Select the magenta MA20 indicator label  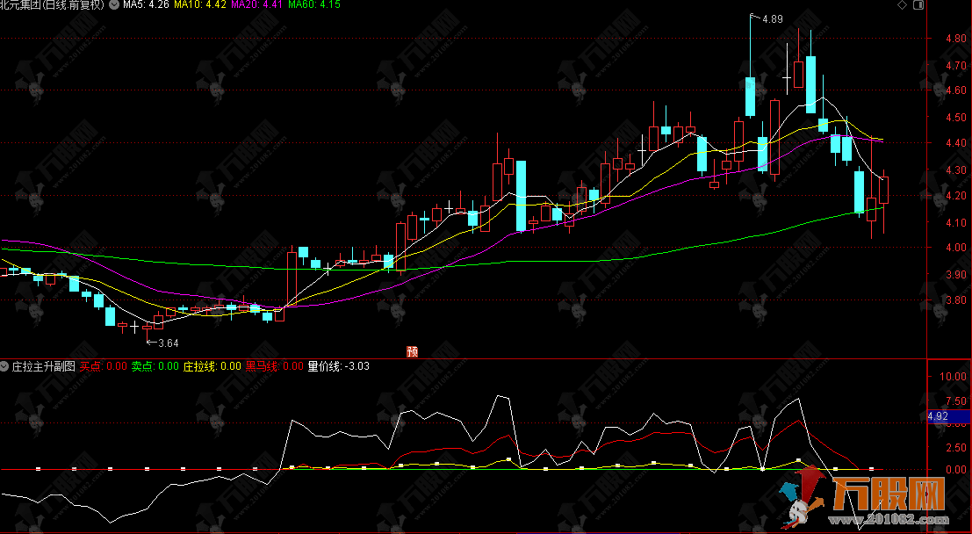coord(259,5)
